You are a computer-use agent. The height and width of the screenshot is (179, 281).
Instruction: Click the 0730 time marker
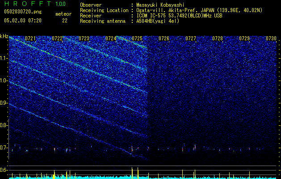point(271,38)
